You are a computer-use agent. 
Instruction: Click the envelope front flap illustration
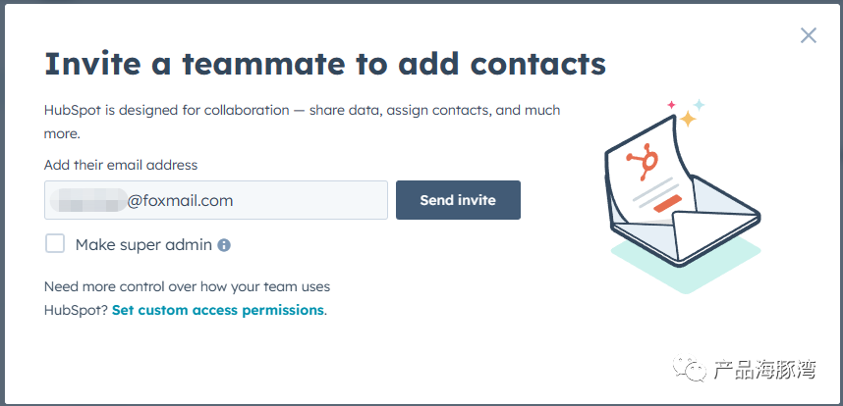coord(713,233)
